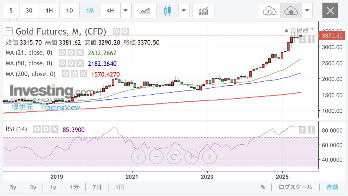Open MA 50 settings gear
The width and height of the screenshot is (348, 196).
pyautogui.click(x=71, y=63)
